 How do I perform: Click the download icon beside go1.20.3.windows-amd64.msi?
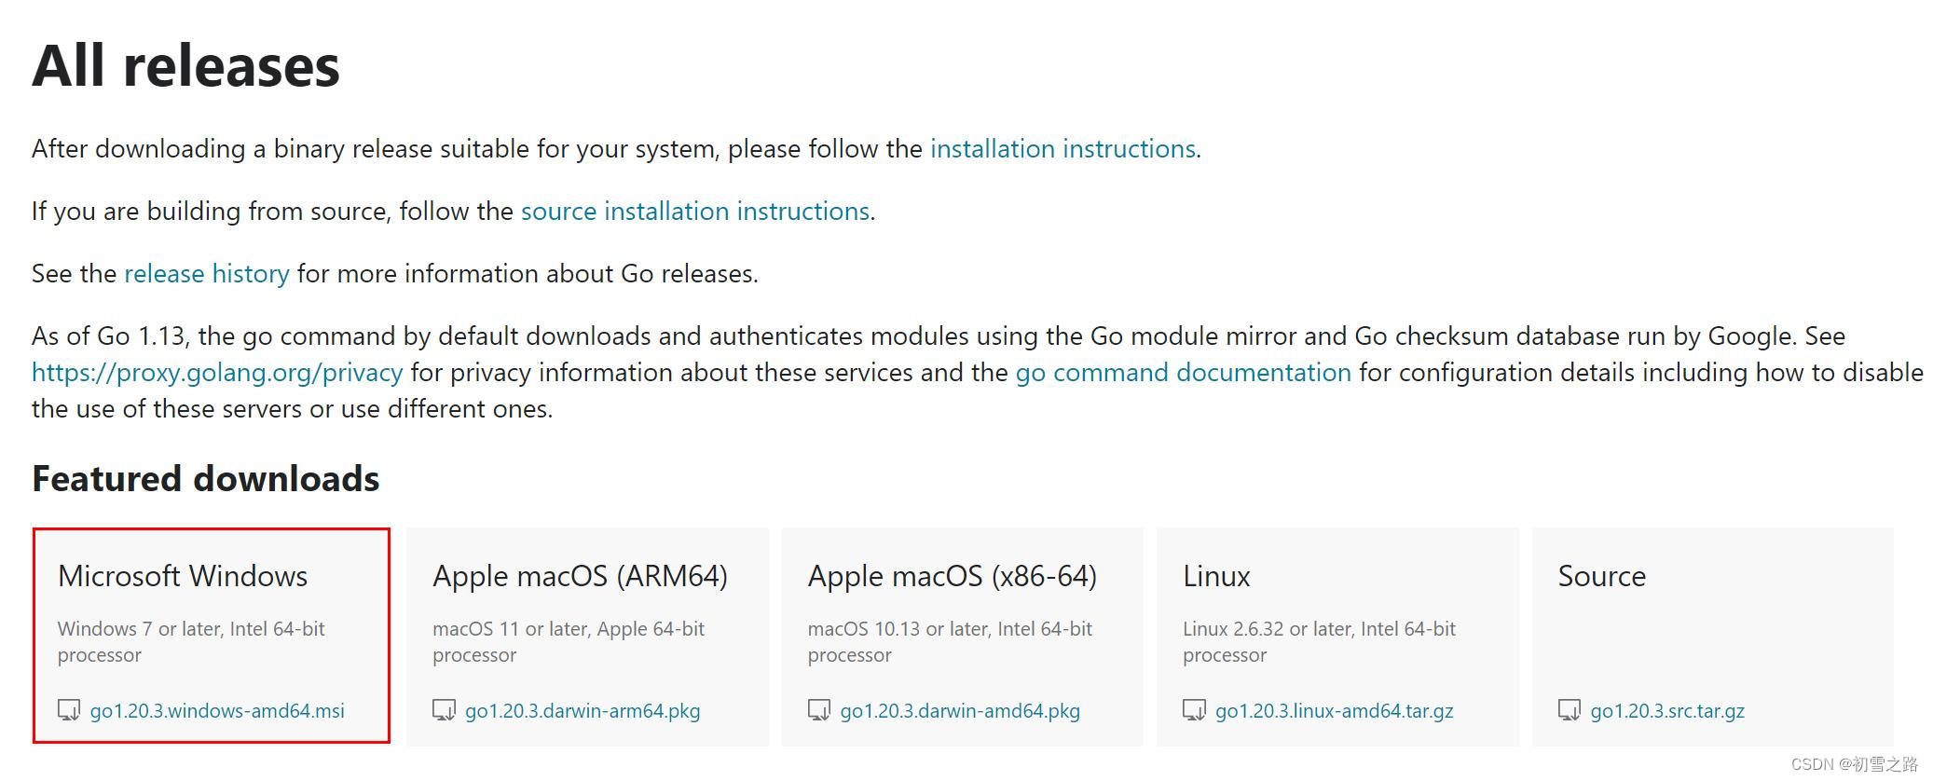tap(69, 710)
